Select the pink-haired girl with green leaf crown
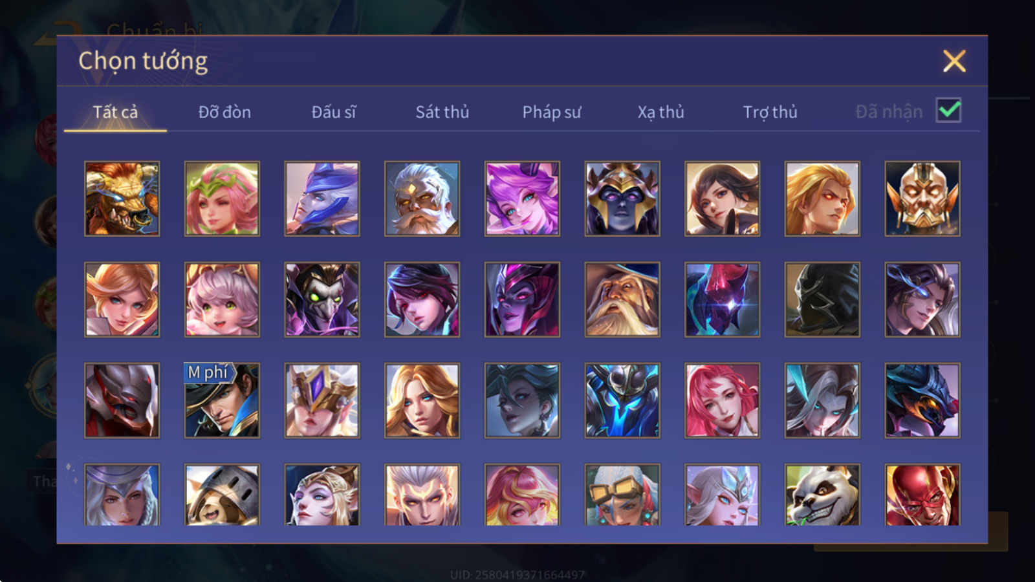The image size is (1035, 582). point(222,199)
